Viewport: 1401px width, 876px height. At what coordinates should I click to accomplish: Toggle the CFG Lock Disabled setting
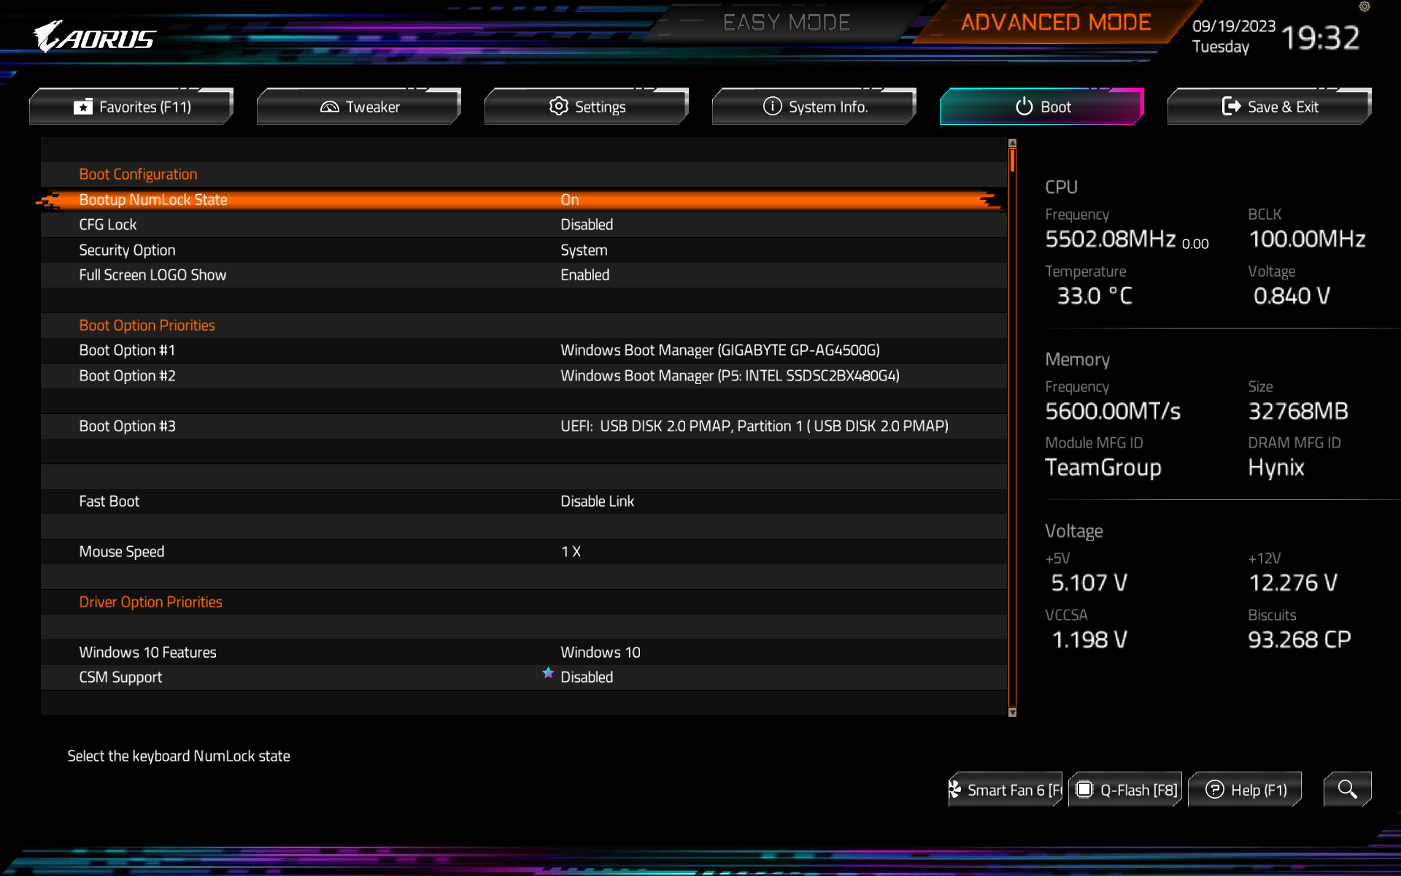tap(586, 225)
